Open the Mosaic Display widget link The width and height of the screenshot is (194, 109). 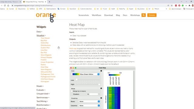tap(46, 57)
